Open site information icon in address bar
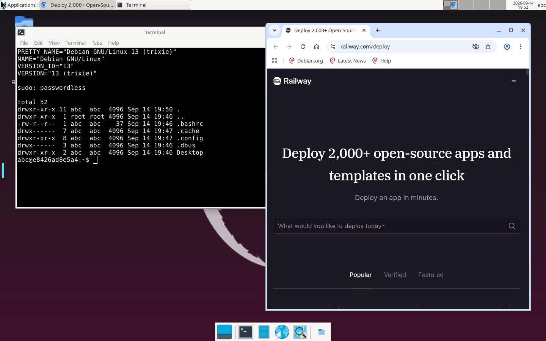 click(x=333, y=47)
